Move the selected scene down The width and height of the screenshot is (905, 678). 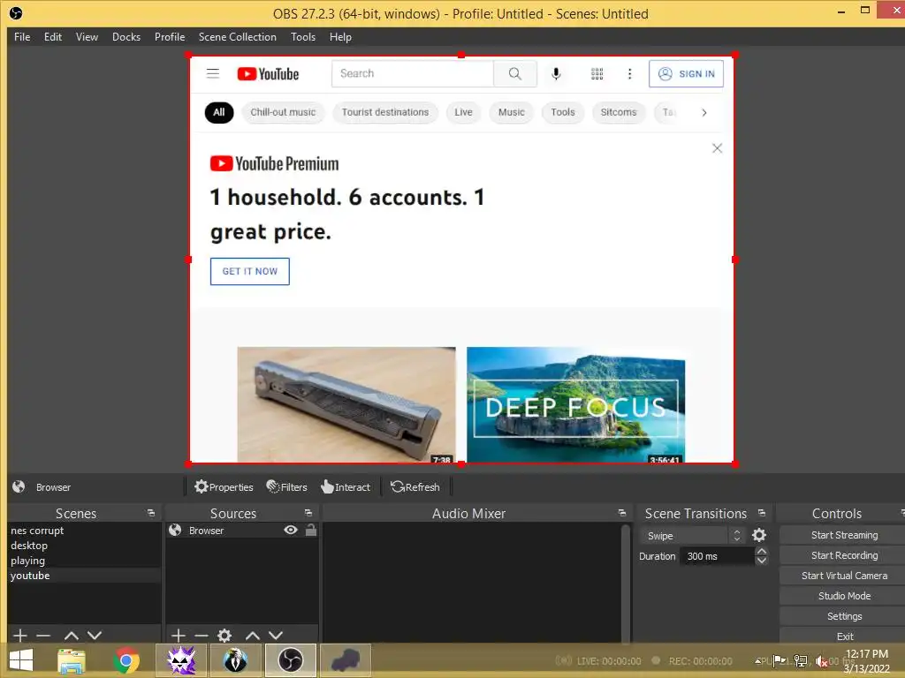point(95,636)
